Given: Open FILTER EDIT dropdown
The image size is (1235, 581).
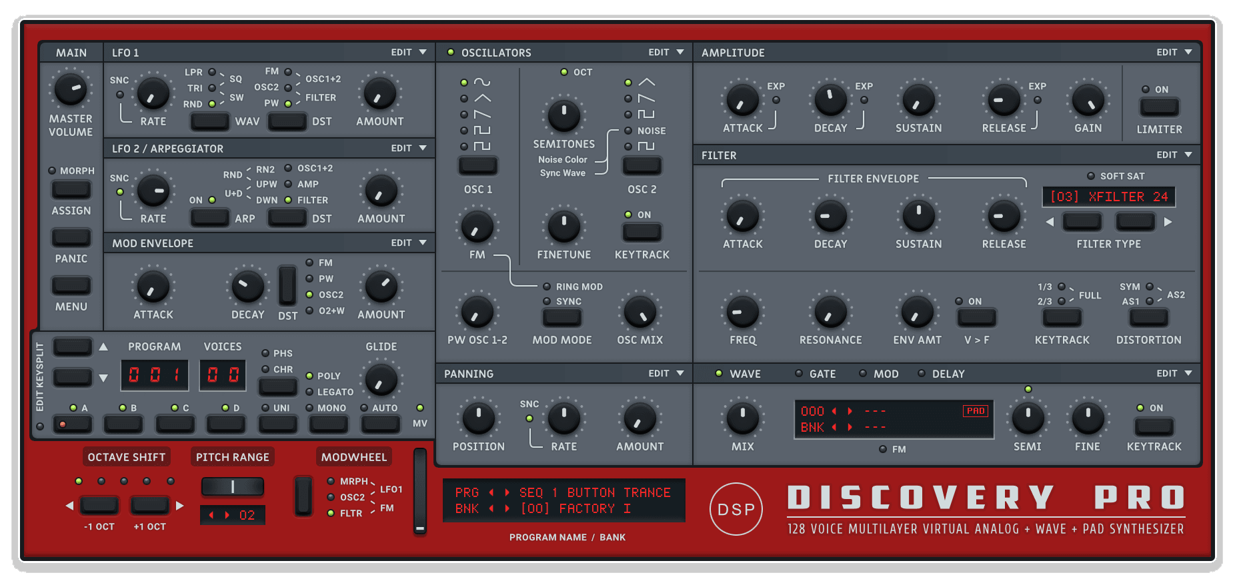Looking at the screenshot, I should [x=1174, y=155].
